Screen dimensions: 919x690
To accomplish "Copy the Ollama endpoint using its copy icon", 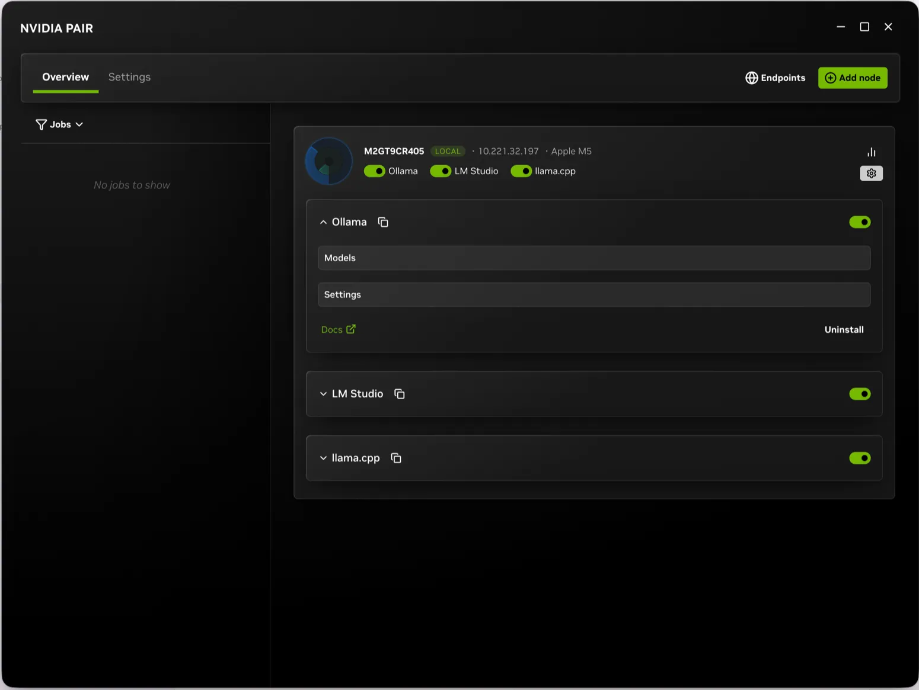I will coord(383,222).
